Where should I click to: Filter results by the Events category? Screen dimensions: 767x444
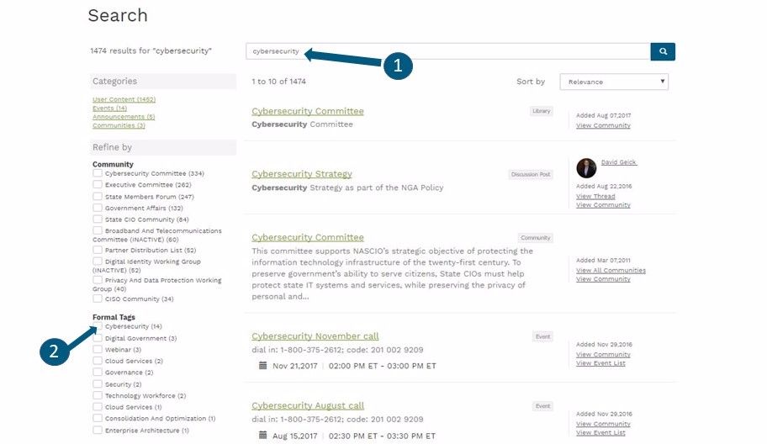pyautogui.click(x=109, y=108)
